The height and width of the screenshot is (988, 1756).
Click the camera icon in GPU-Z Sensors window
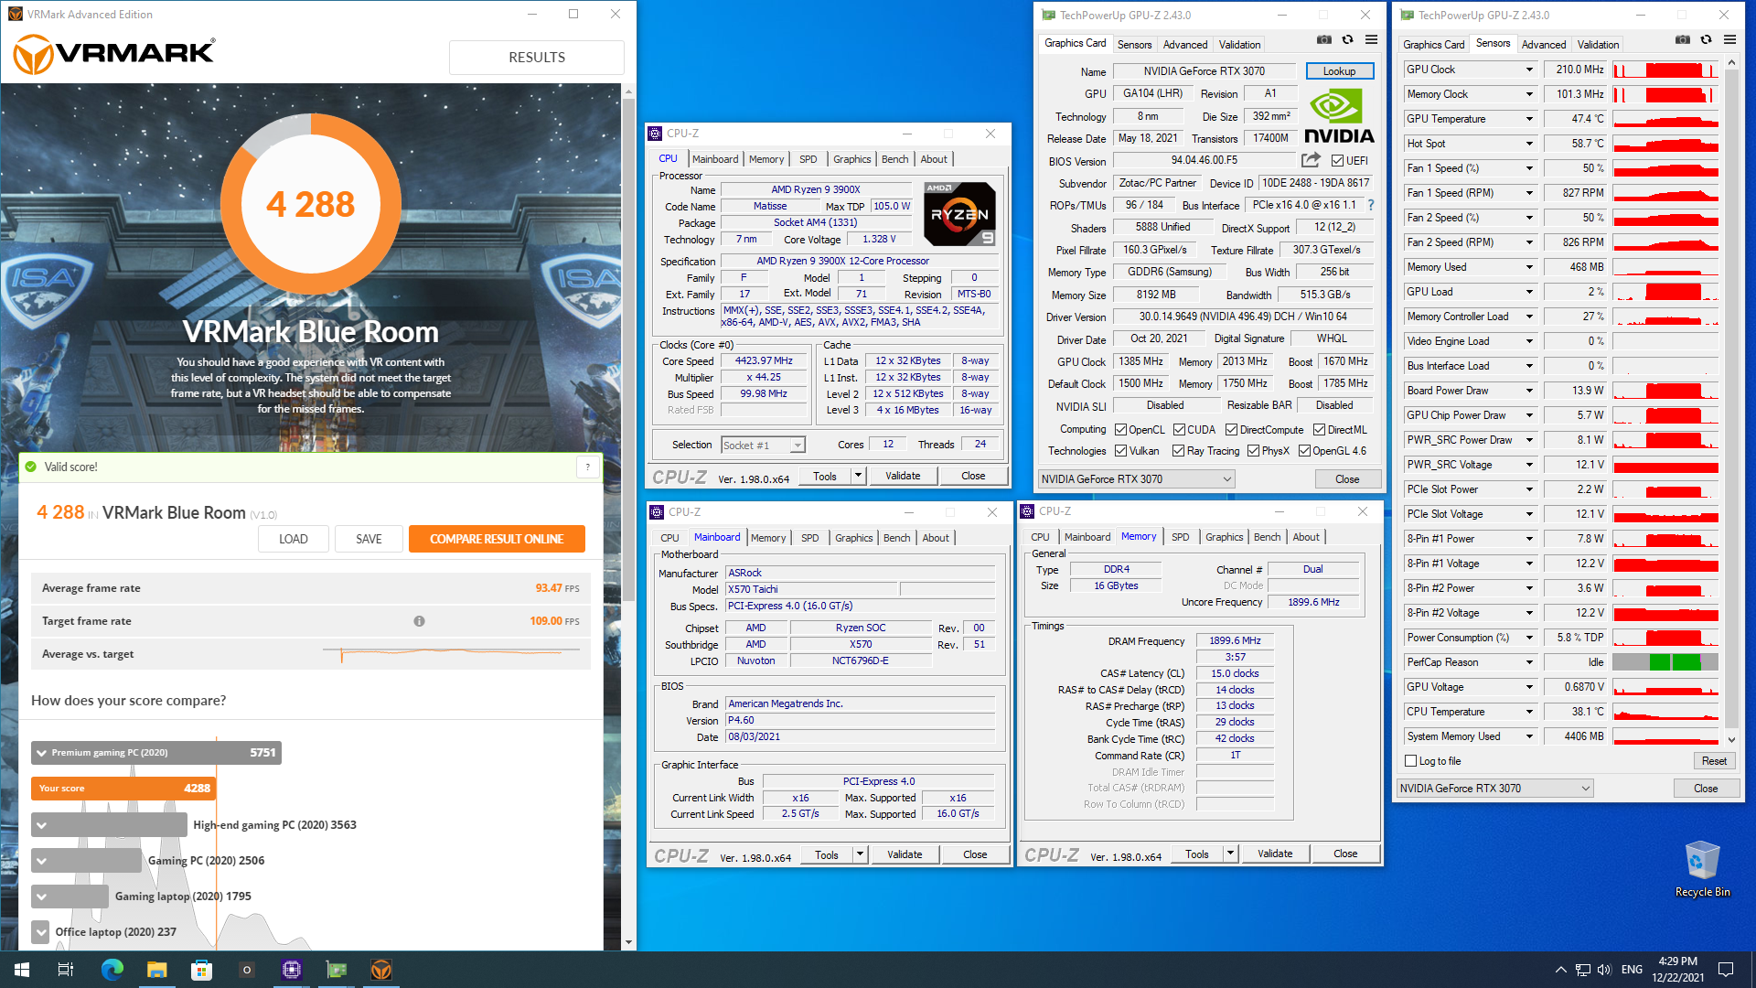click(1682, 39)
